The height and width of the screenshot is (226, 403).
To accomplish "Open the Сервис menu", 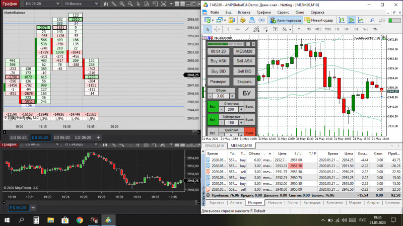I will pos(283,12).
